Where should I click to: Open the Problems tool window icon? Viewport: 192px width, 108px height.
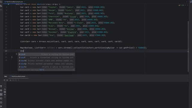pyautogui.click(x=1, y=103)
